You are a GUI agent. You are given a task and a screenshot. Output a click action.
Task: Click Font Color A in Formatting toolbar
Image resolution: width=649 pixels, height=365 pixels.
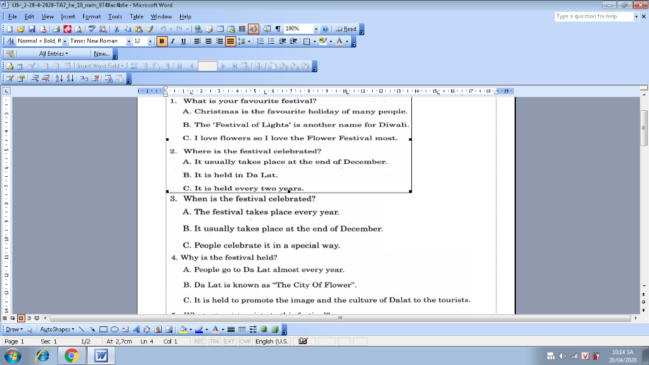(x=339, y=41)
